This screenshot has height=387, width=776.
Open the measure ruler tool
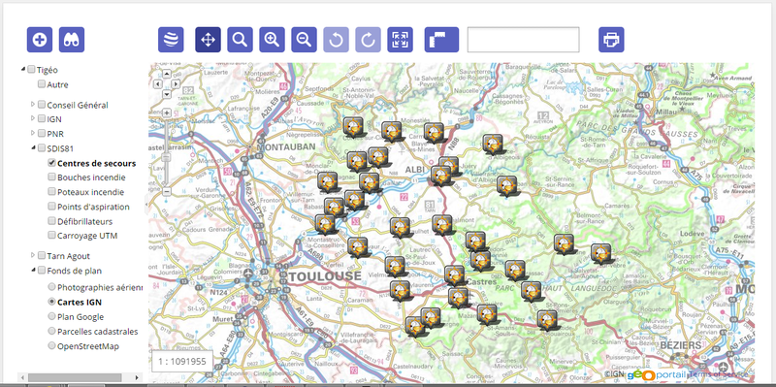click(441, 40)
